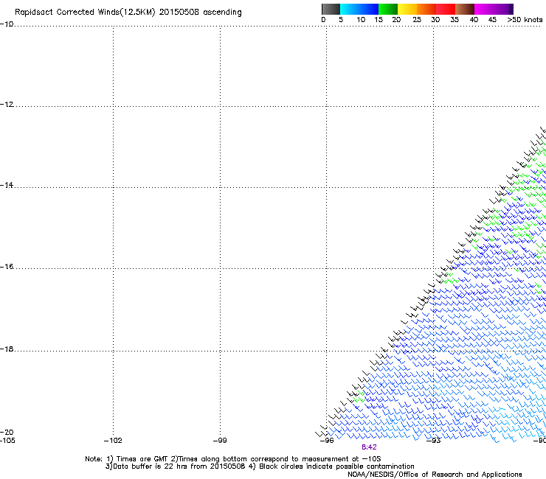
Task: Click the '20150508 ascending' date label
Action: coord(200,12)
